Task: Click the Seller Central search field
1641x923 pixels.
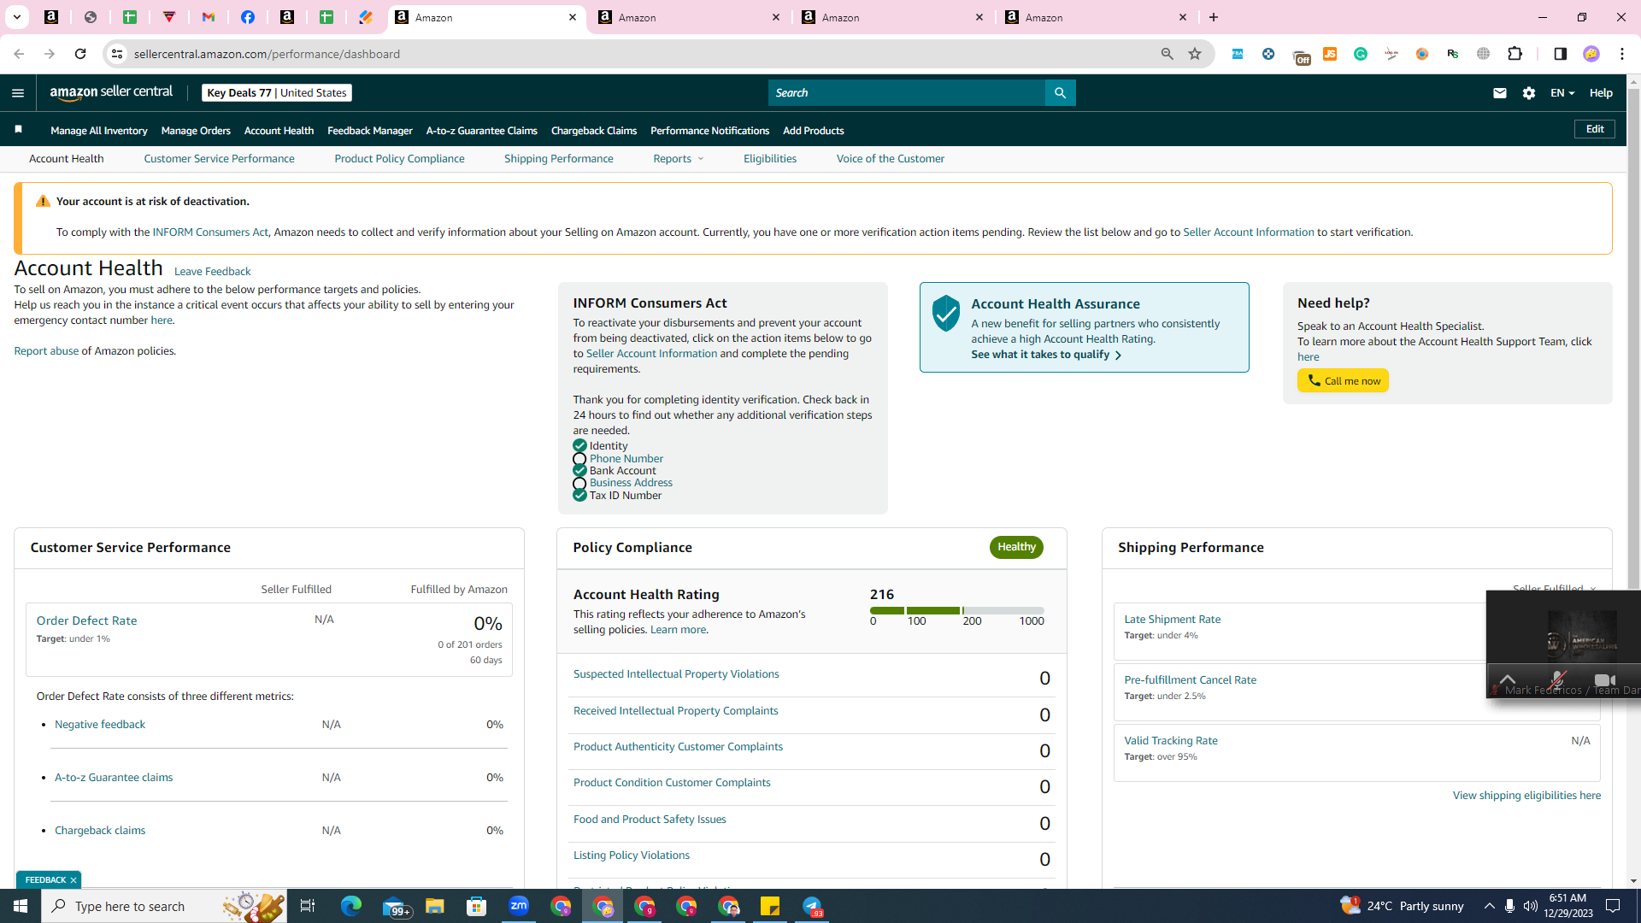Action: tap(906, 93)
